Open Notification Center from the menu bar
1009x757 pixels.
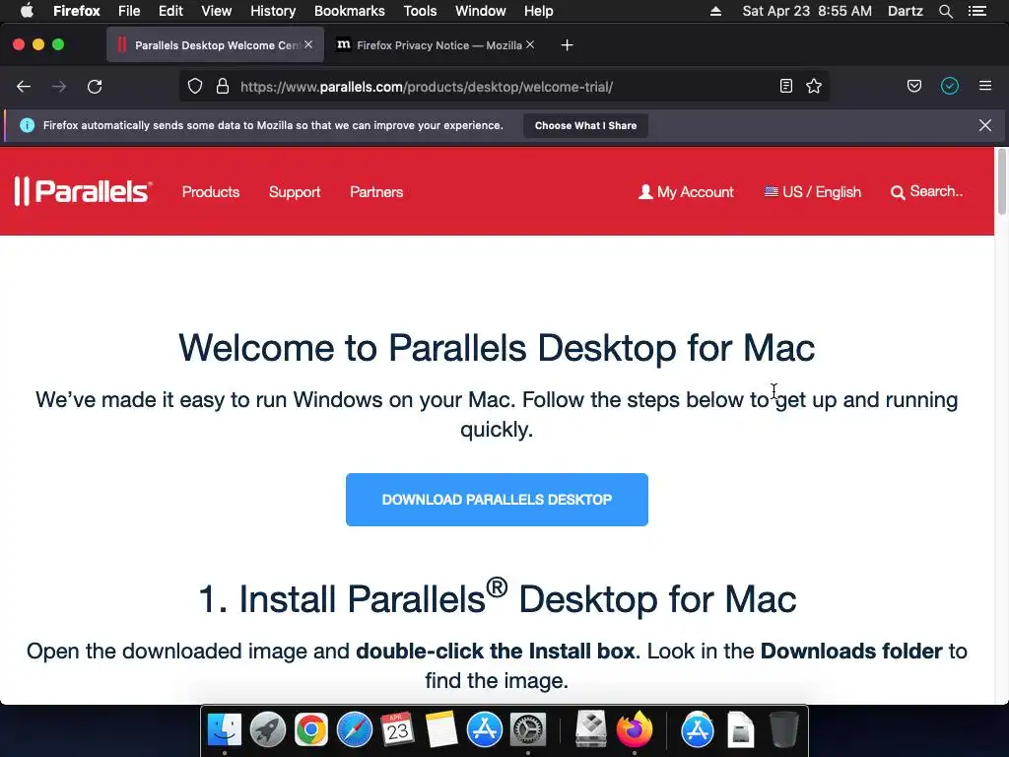tap(977, 11)
